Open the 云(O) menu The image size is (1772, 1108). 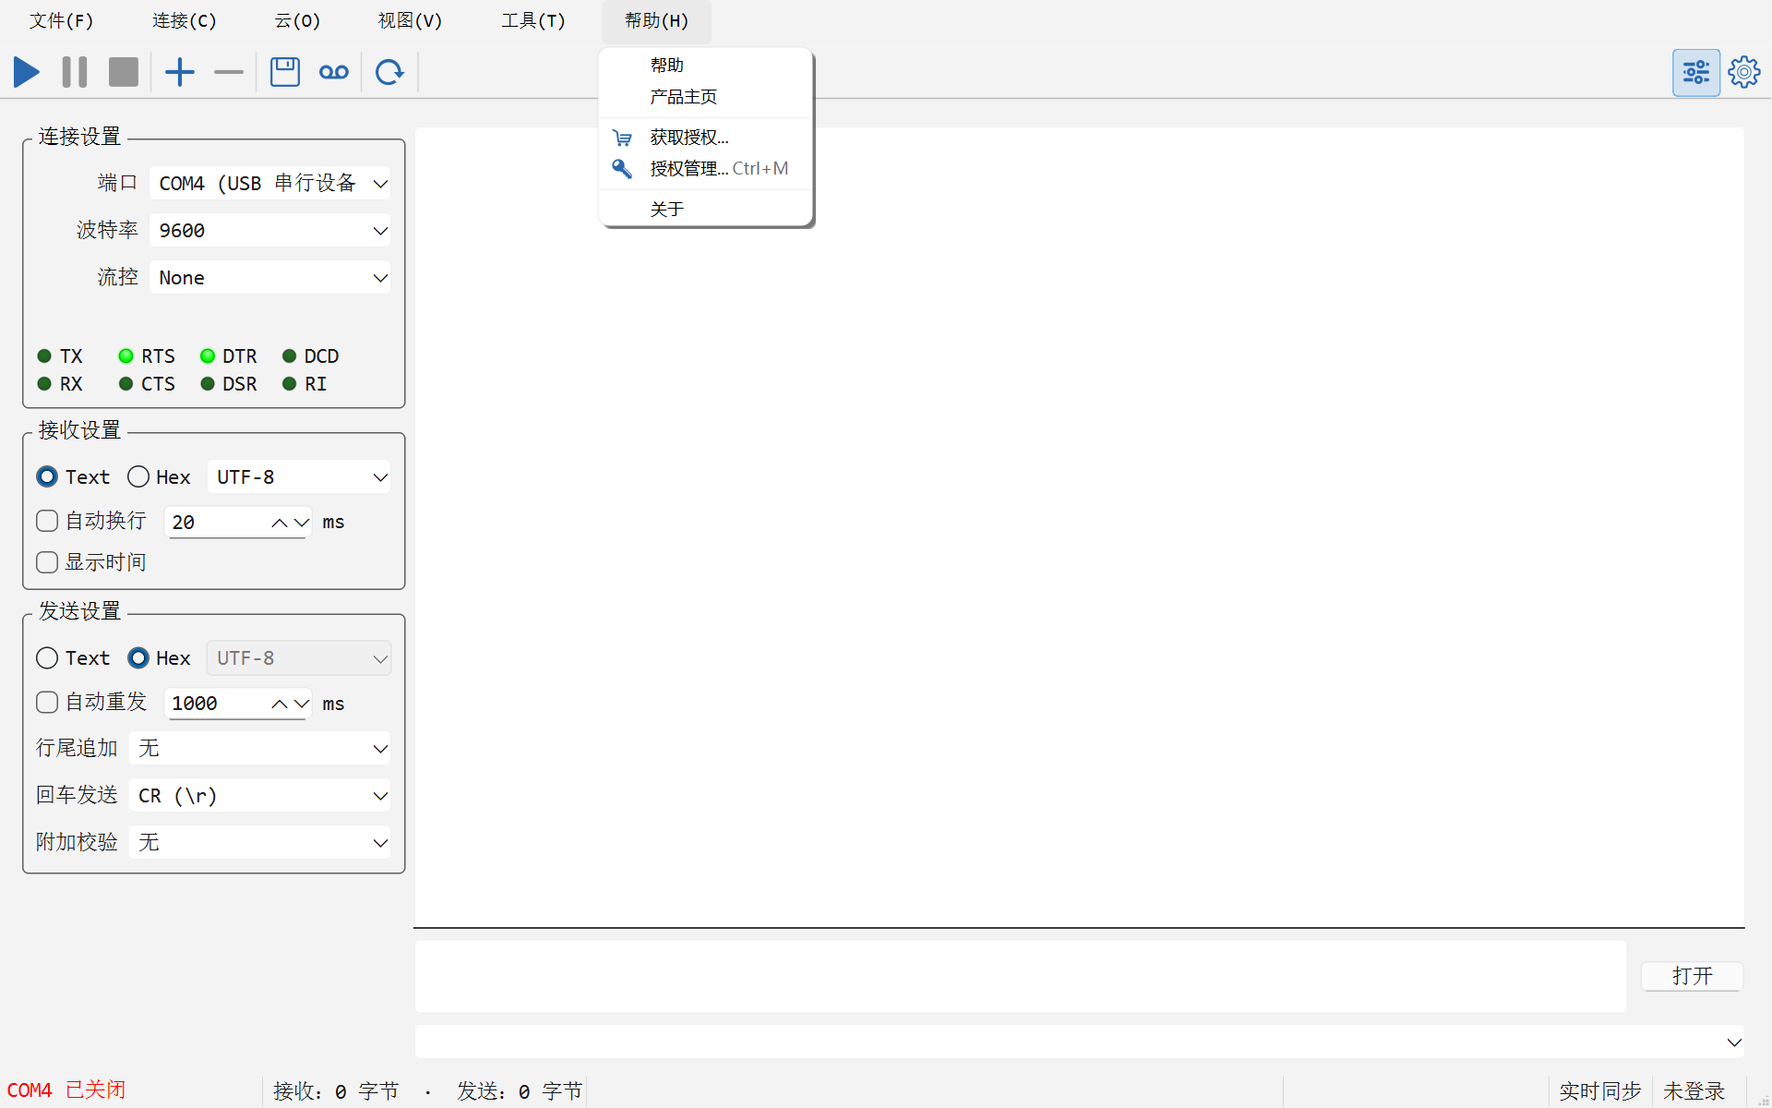click(297, 21)
